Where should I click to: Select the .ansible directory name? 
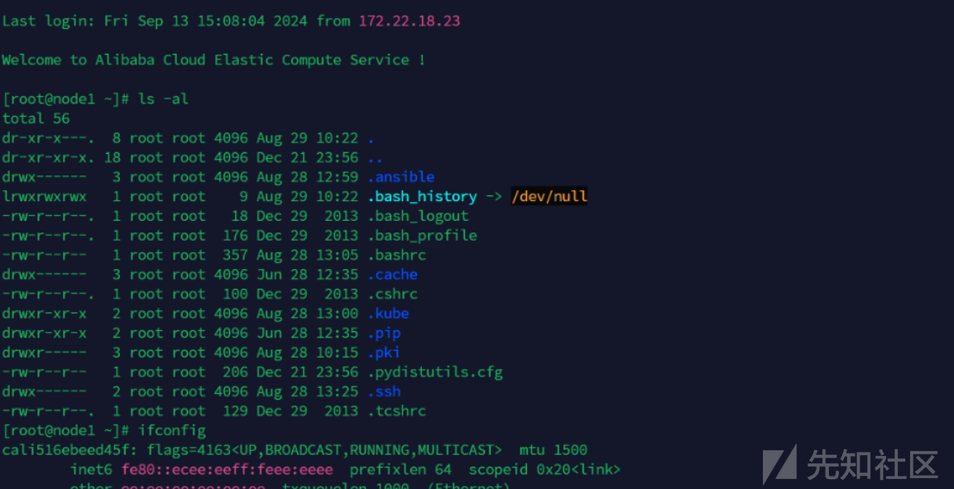[x=401, y=177]
